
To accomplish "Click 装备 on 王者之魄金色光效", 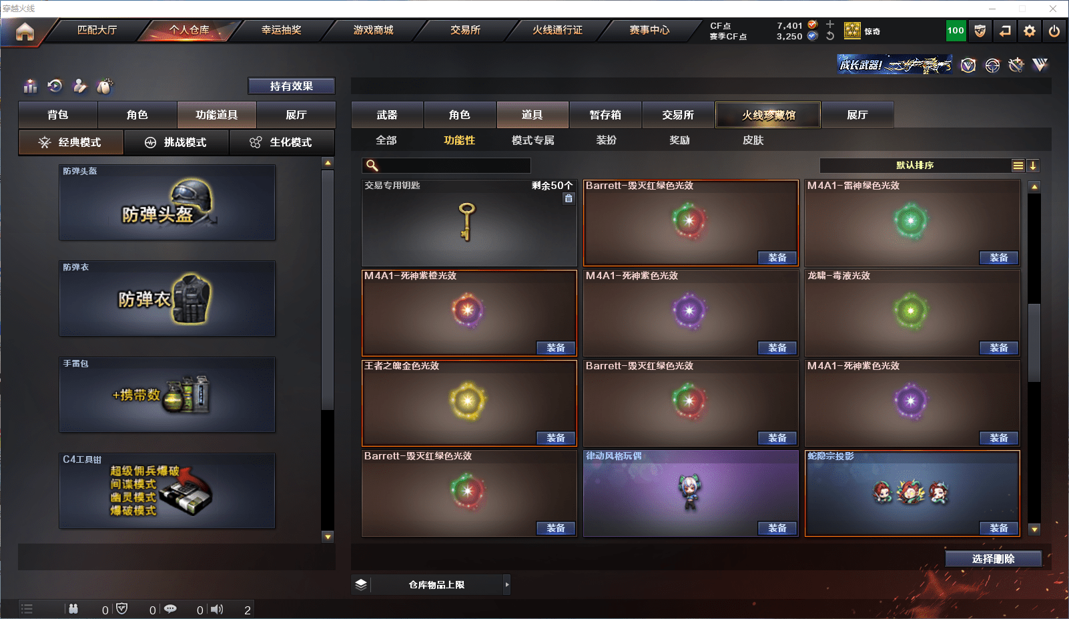I will click(x=556, y=438).
